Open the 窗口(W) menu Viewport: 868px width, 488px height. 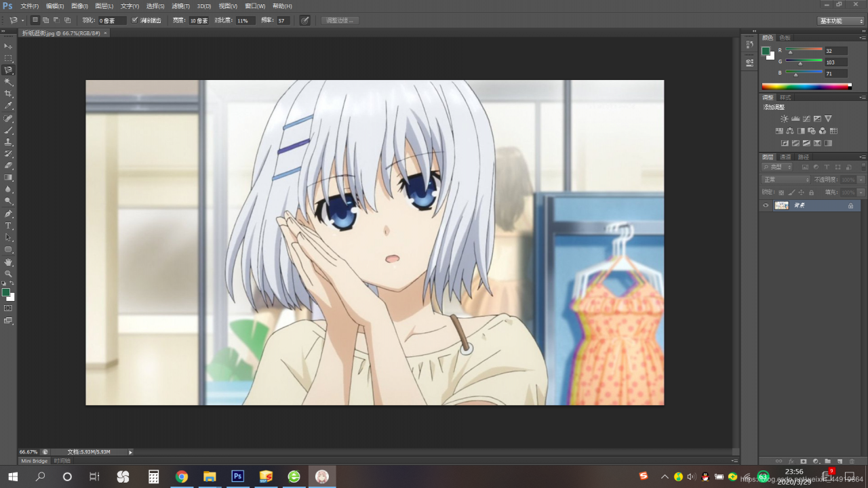[255, 6]
